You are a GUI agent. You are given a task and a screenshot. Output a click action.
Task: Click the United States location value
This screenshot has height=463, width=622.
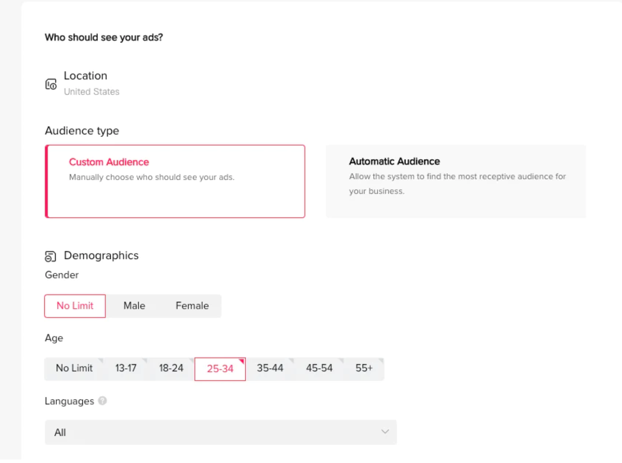92,92
